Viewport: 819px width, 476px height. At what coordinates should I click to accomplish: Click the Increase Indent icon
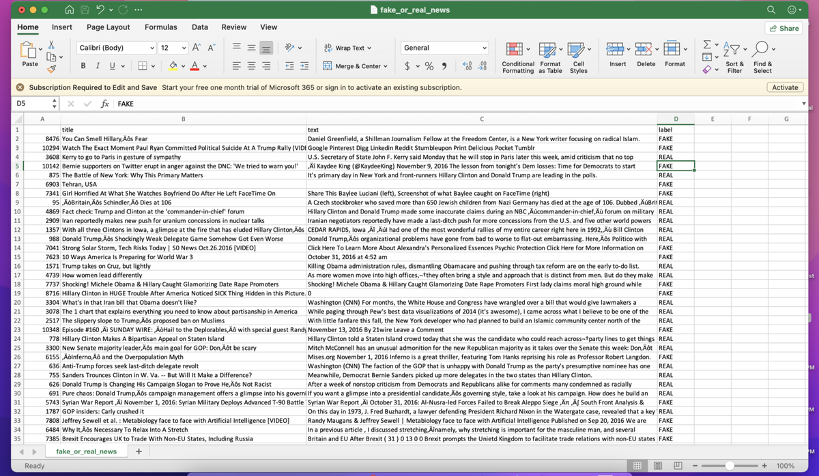pos(304,66)
